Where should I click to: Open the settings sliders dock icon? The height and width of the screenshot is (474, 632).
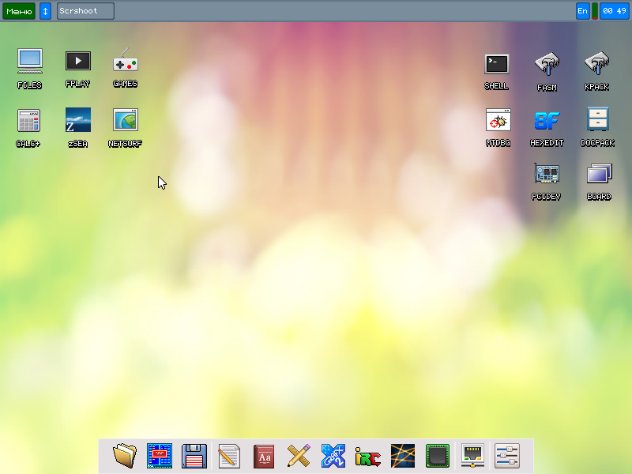(x=507, y=456)
